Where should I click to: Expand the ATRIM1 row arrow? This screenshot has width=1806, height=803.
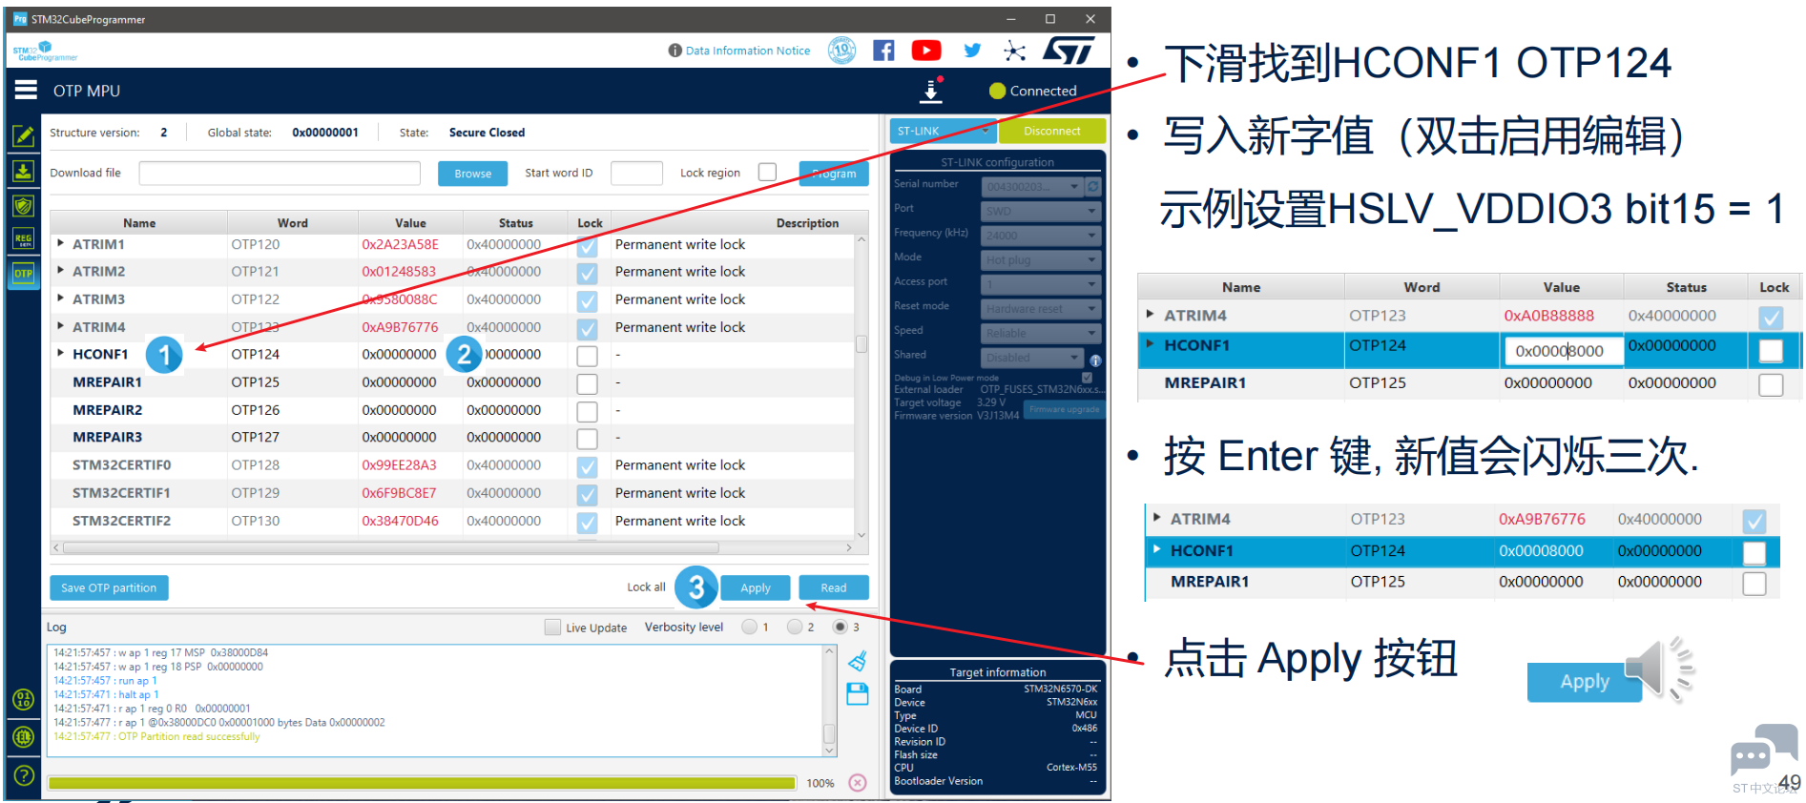point(60,244)
